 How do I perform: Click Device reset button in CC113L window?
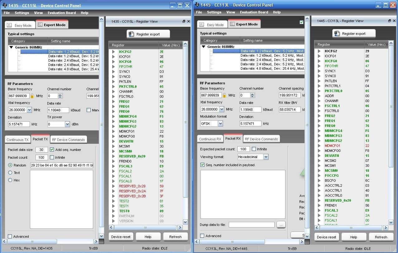click(x=326, y=237)
